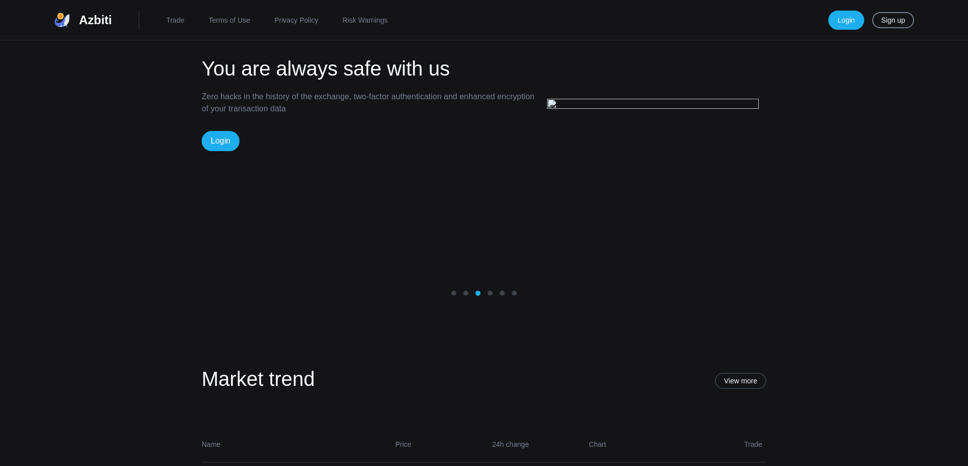Select the second carousel indicator dot

pos(465,293)
